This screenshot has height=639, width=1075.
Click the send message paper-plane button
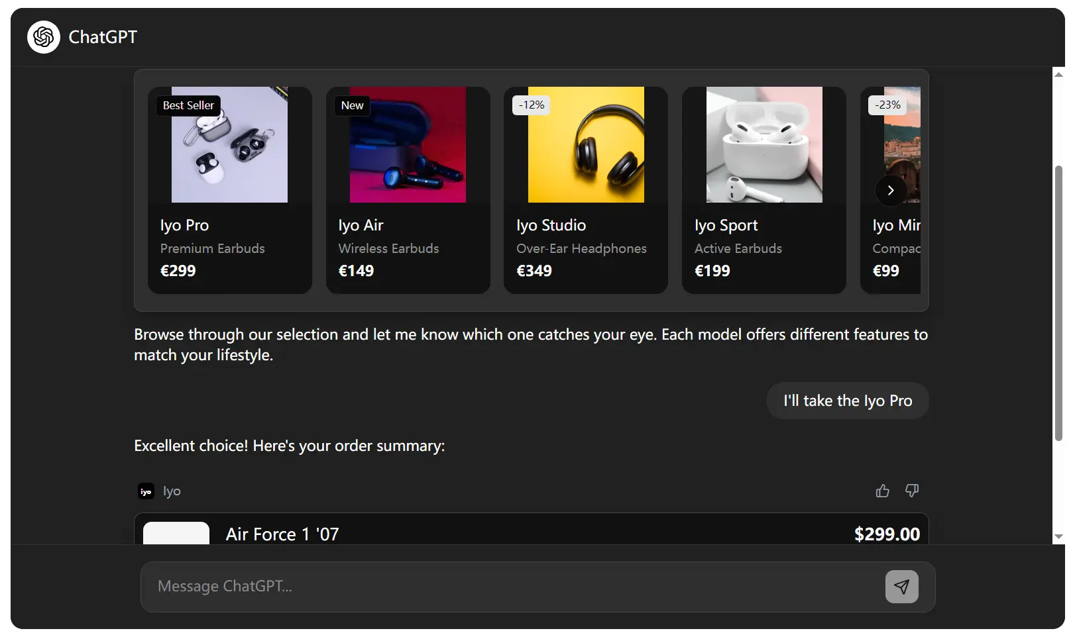click(x=901, y=587)
